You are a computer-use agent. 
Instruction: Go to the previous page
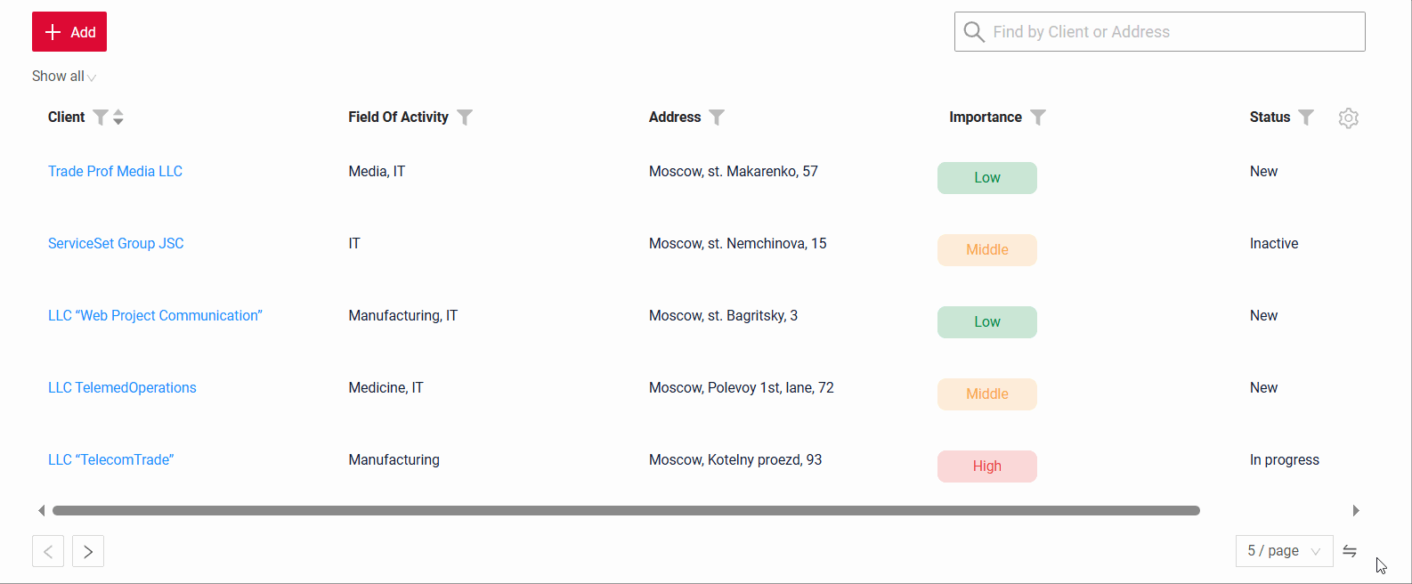[48, 551]
